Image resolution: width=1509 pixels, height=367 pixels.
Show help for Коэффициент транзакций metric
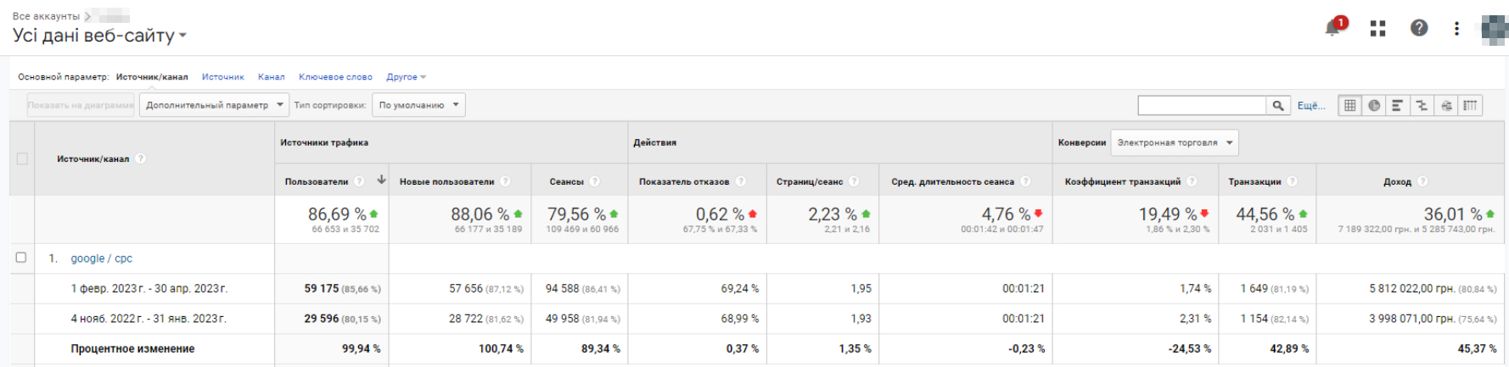[x=1192, y=181]
